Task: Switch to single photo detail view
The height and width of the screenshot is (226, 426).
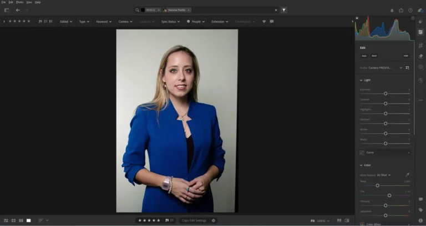Action: click(29, 220)
